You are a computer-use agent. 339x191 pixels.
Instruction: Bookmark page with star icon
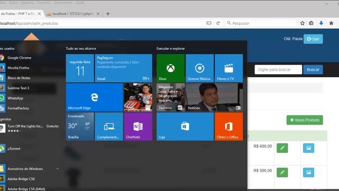pos(302,23)
